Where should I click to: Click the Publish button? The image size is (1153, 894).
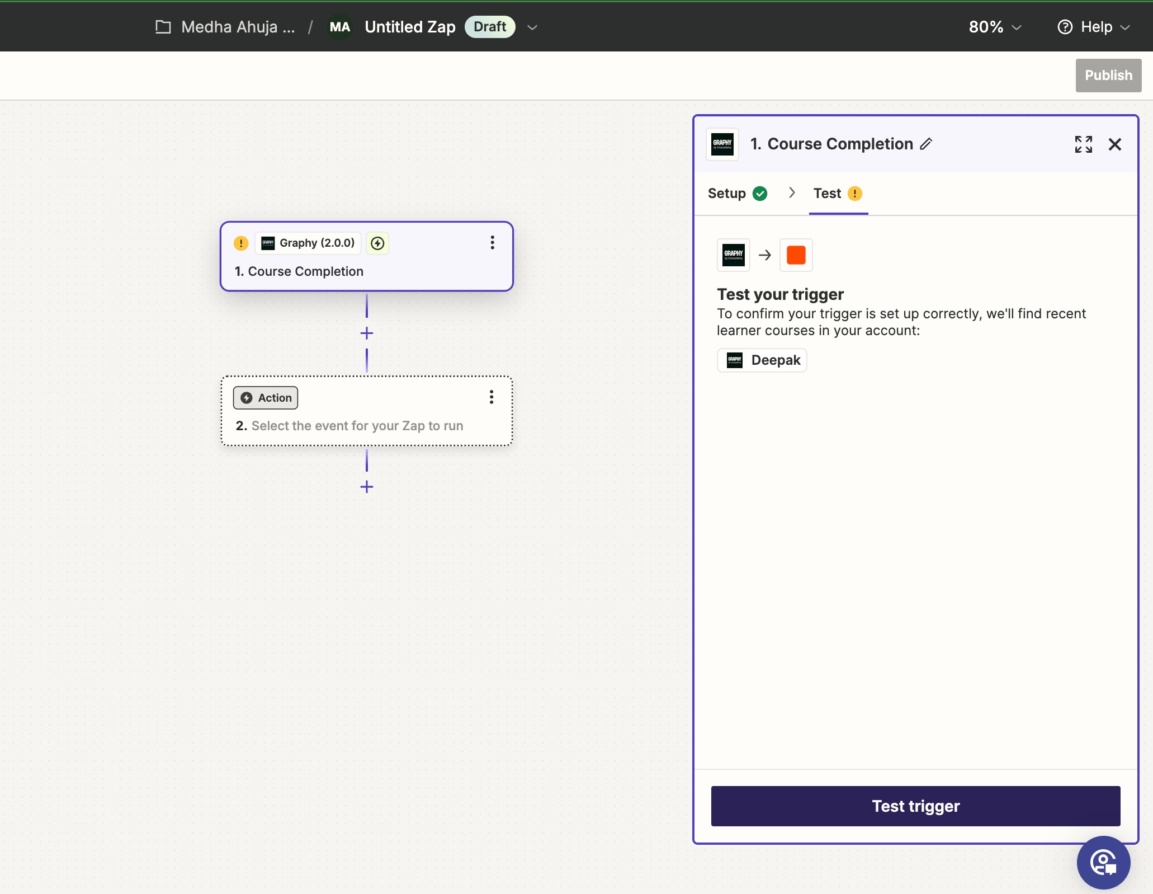1108,75
